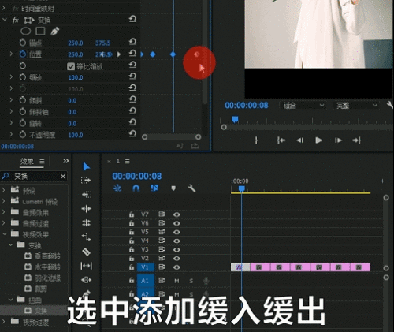Click the play button in program monitor
This screenshot has height=332, width=394.
(x=318, y=140)
